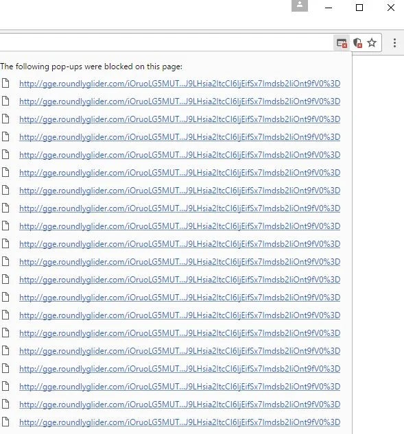
Task: Focus the browser address bar field
Action: pos(166,43)
